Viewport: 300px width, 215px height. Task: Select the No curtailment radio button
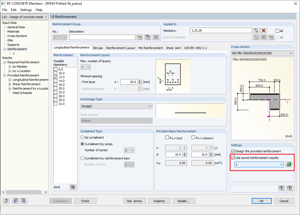(x=82, y=137)
